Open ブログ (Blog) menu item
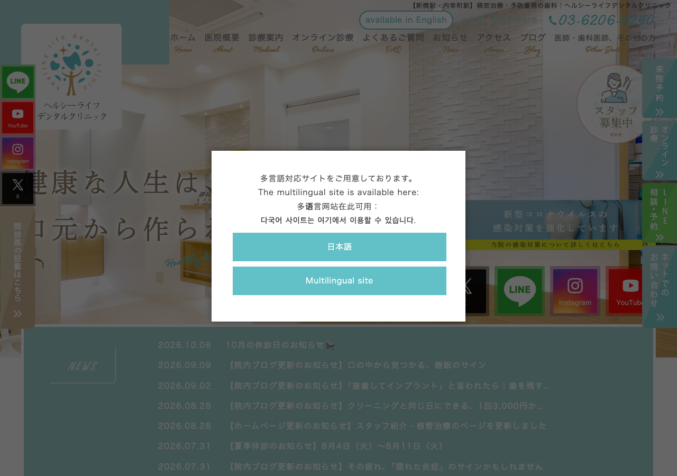677x476 pixels. 533,43
